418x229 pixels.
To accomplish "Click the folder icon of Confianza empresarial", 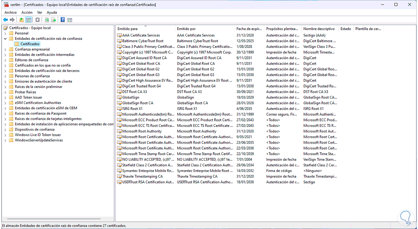I will point(11,49).
